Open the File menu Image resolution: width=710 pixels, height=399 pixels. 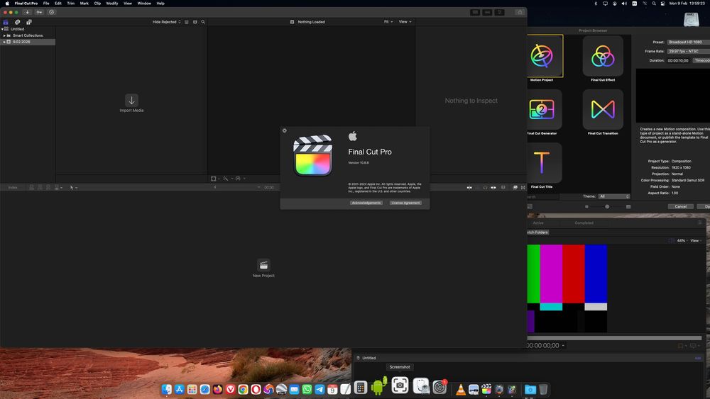coord(46,3)
